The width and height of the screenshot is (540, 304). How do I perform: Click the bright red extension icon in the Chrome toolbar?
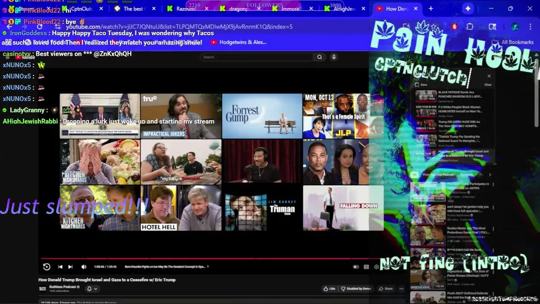[454, 27]
